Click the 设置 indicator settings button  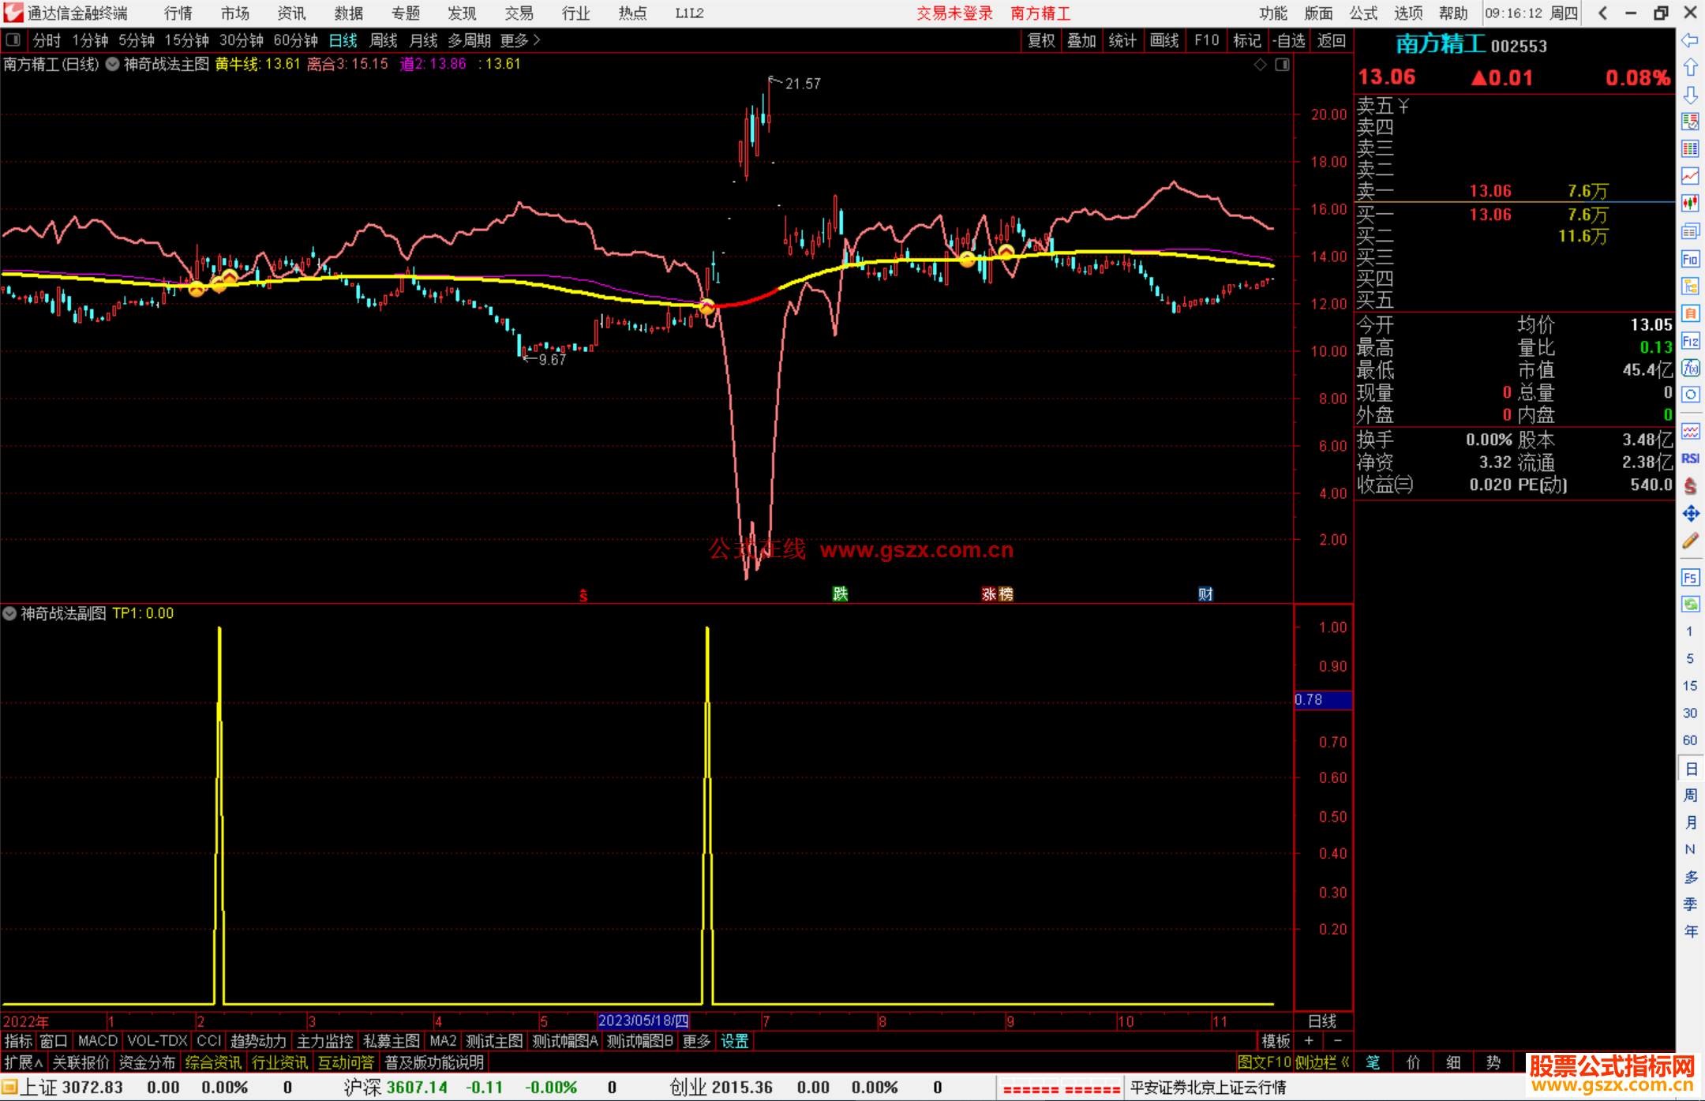(734, 1041)
